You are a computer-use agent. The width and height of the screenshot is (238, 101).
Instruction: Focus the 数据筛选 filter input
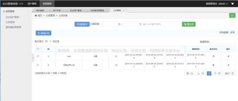click(222, 42)
